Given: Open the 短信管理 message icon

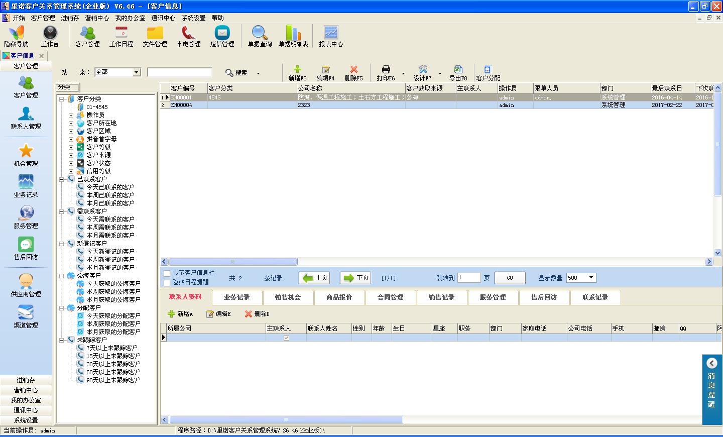Looking at the screenshot, I should click(x=222, y=36).
